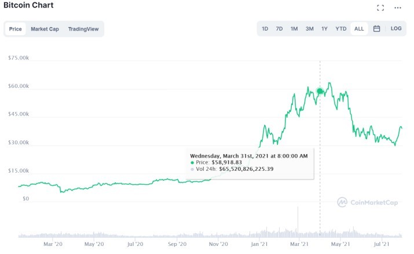Open the TradingView tab
This screenshot has height=254, width=414.
[x=83, y=29]
